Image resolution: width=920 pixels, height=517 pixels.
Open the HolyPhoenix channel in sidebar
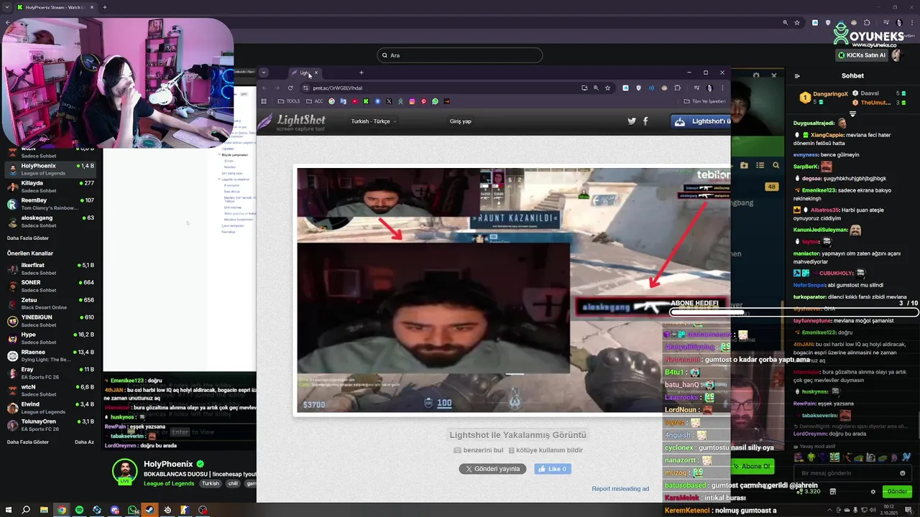coord(51,169)
